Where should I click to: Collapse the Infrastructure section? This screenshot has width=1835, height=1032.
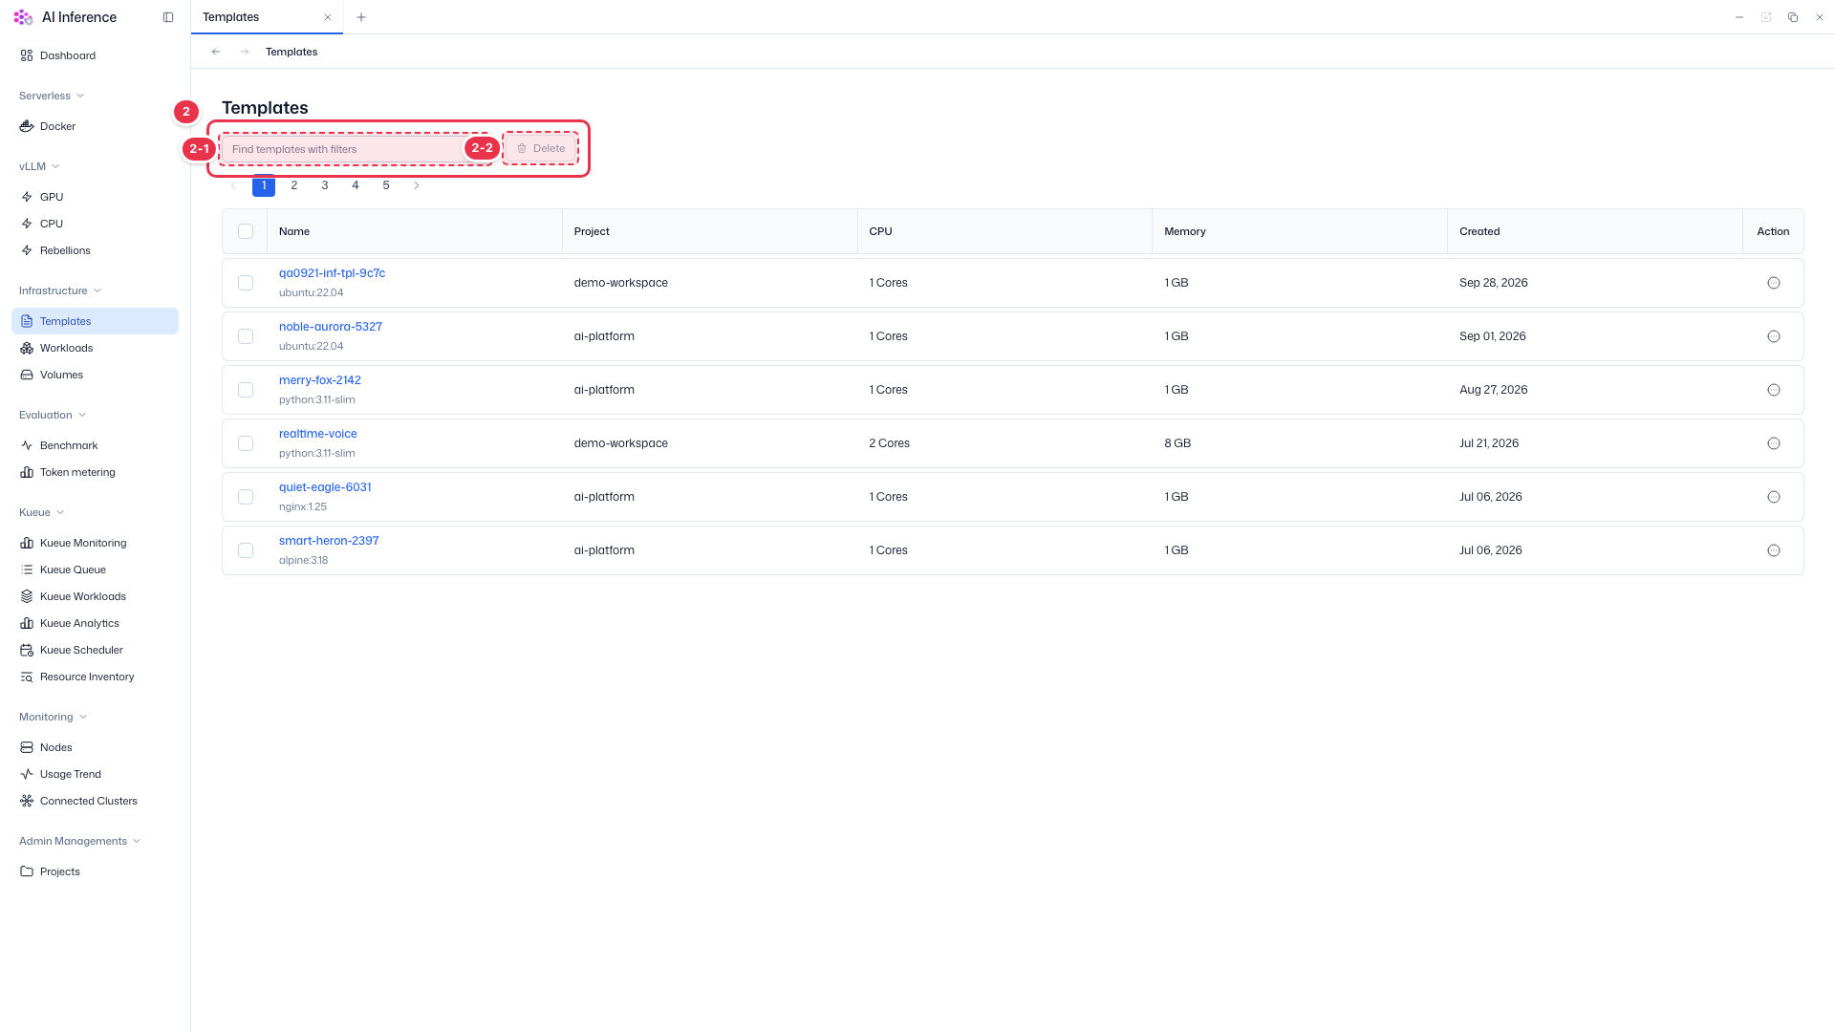pyautogui.click(x=60, y=290)
